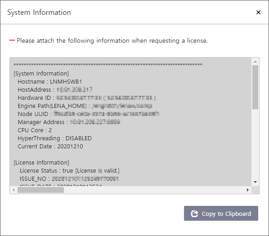Click the HostAddress line
The image size is (269, 236).
pos(55,89)
